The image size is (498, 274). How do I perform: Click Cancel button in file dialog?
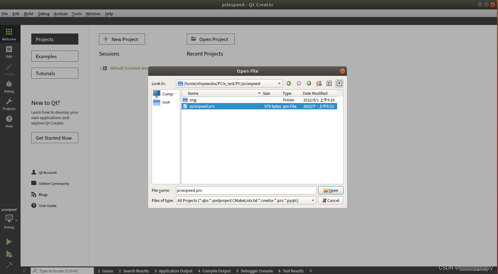click(331, 200)
